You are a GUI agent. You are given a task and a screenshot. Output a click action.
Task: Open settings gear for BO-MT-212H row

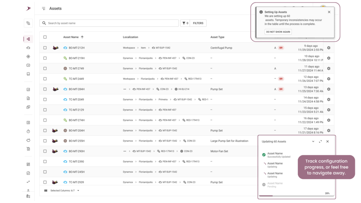(329, 48)
